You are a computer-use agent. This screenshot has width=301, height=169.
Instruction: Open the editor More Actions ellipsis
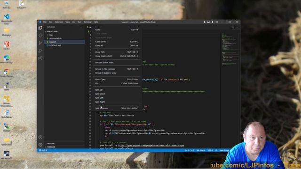pos(237,27)
